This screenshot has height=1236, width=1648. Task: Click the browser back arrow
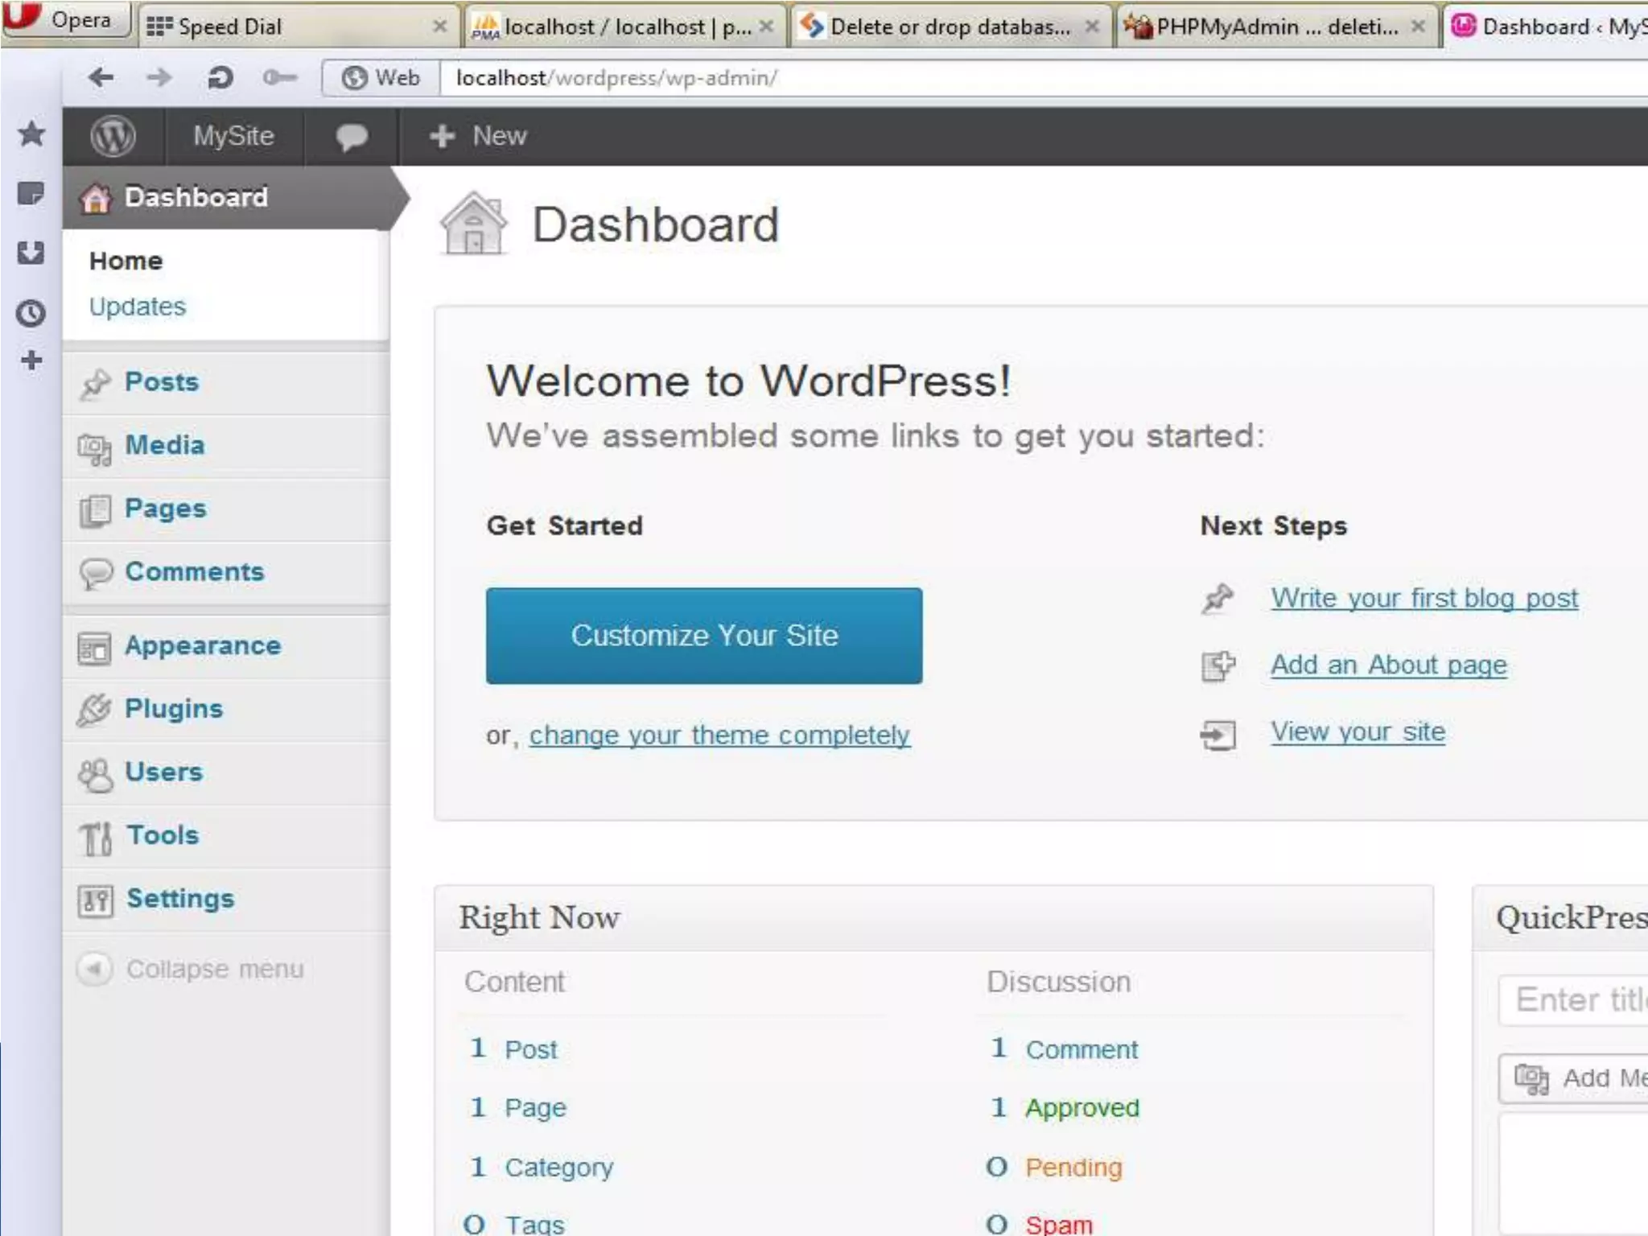[101, 78]
